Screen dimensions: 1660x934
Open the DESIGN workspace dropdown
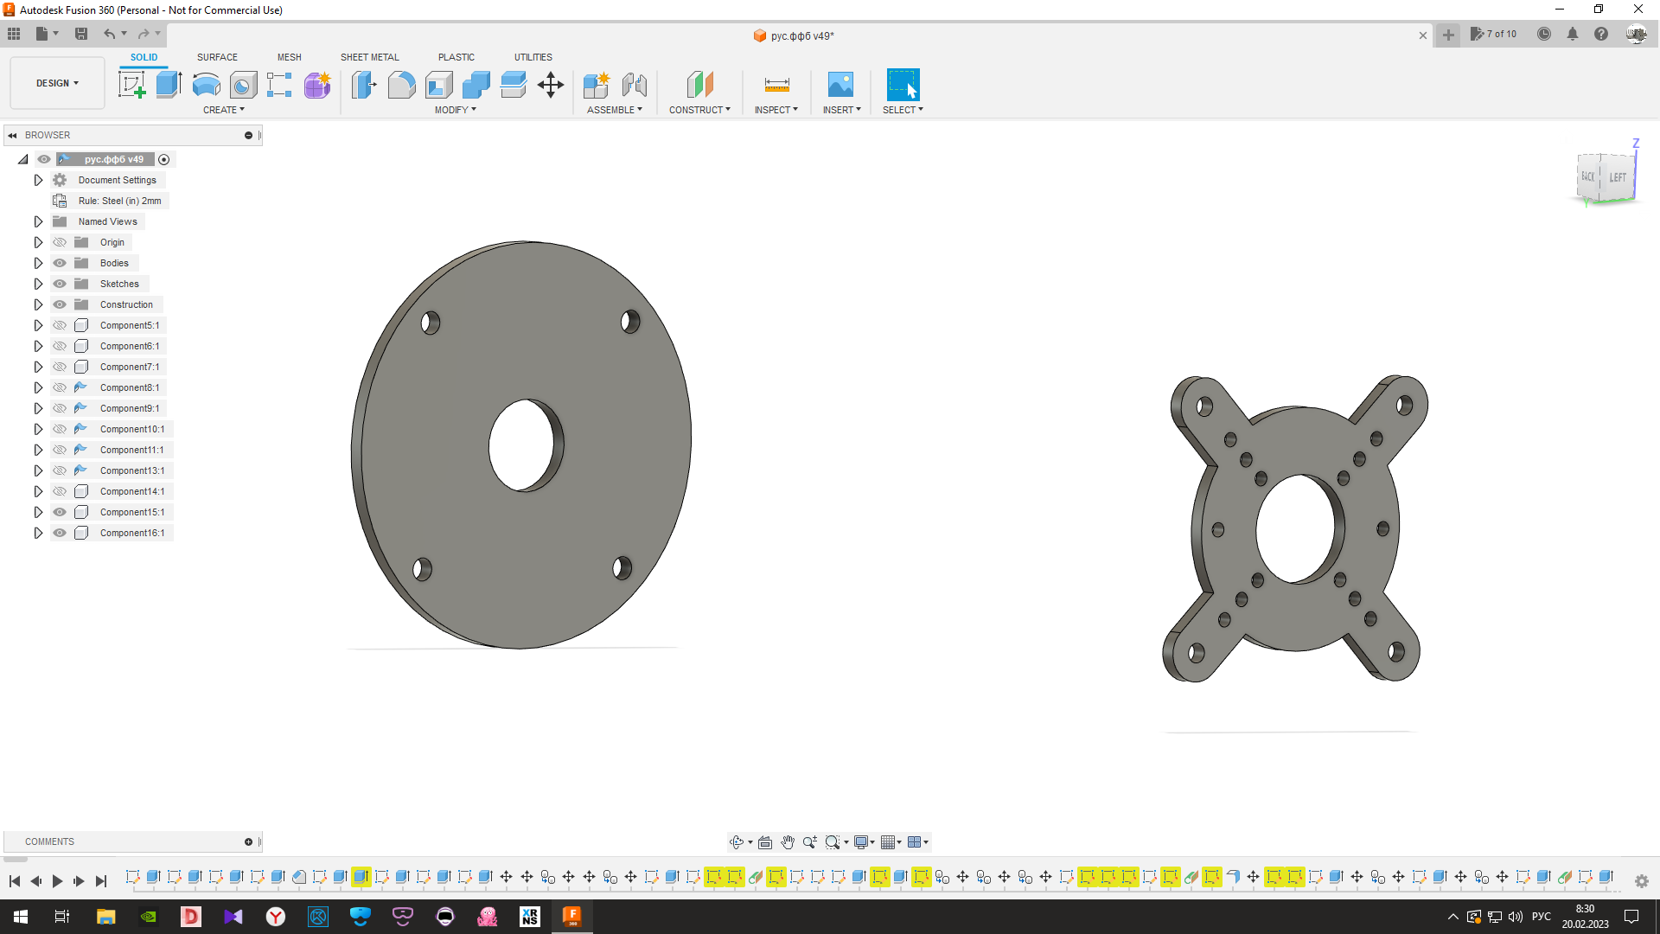(x=57, y=83)
